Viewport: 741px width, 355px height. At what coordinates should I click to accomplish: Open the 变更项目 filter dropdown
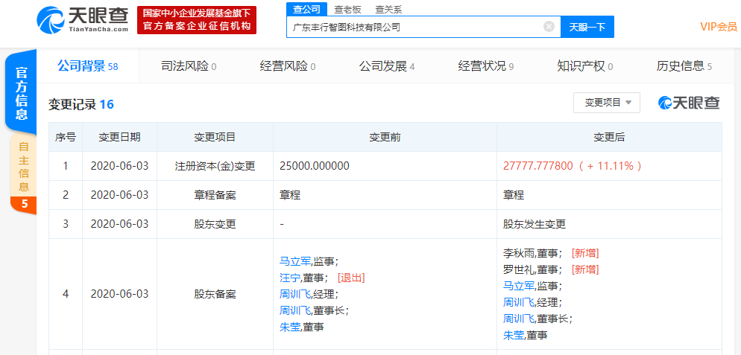point(606,103)
